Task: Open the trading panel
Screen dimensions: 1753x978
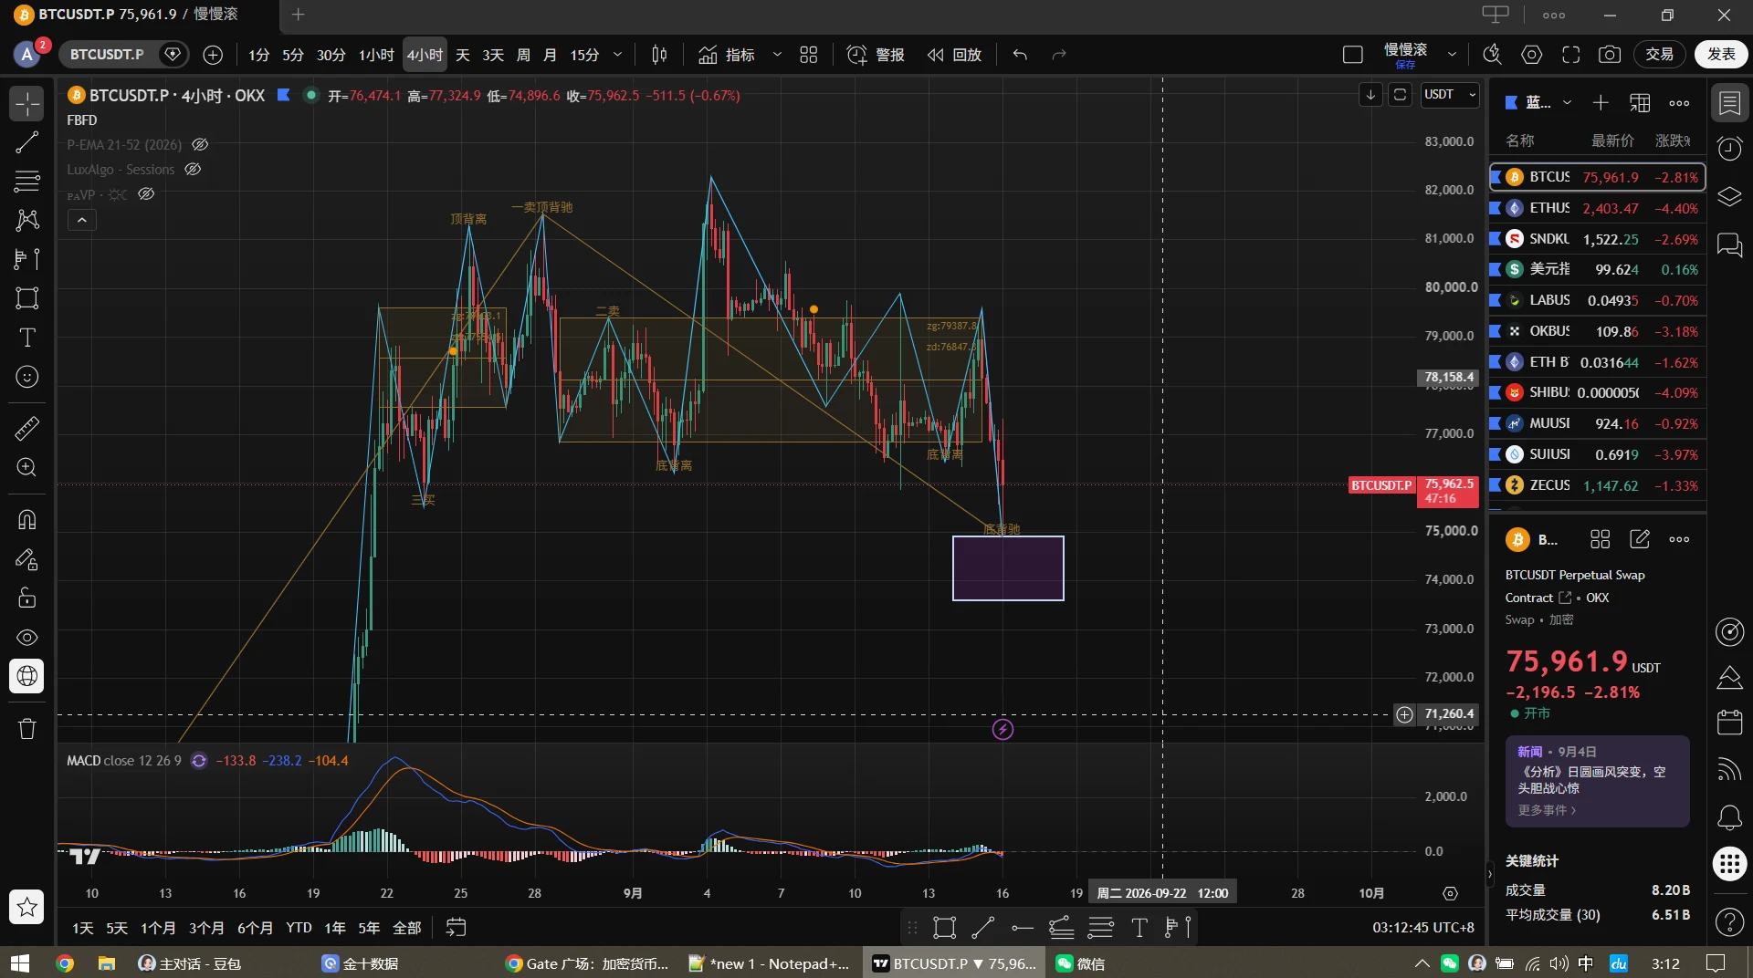Action: pos(1660,55)
